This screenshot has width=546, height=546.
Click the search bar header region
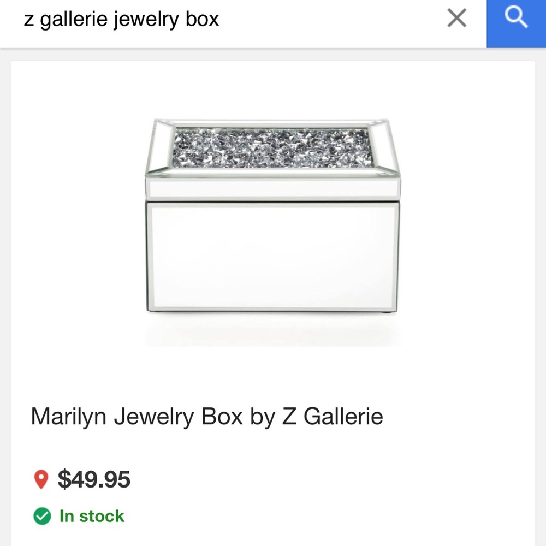pyautogui.click(x=218, y=18)
